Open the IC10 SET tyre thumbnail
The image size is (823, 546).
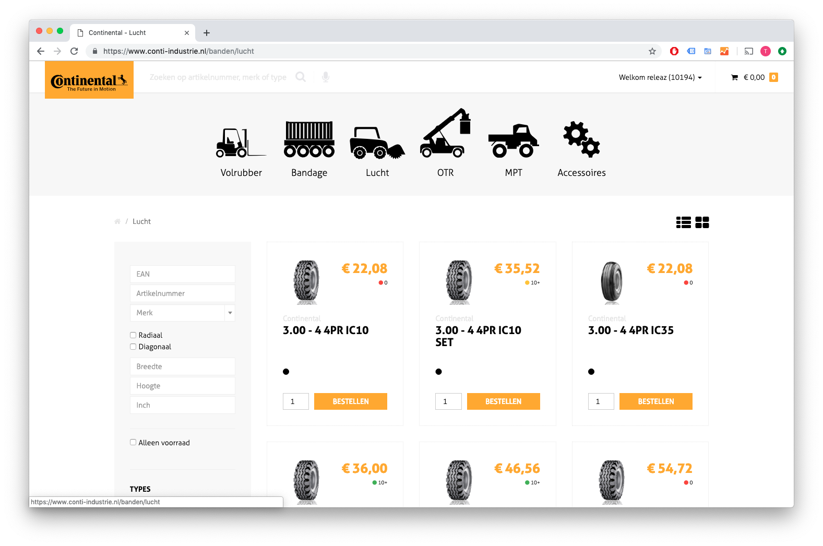coord(459,282)
